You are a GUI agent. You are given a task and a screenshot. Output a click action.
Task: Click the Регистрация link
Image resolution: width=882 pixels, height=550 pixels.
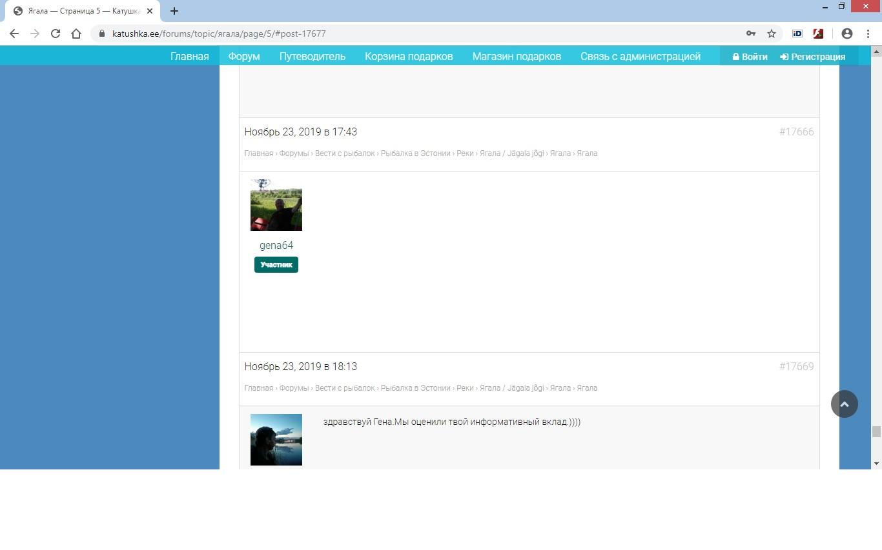click(x=812, y=57)
